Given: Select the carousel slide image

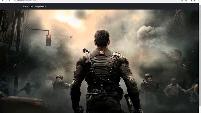Looking at the screenshot, I should click(99, 61).
